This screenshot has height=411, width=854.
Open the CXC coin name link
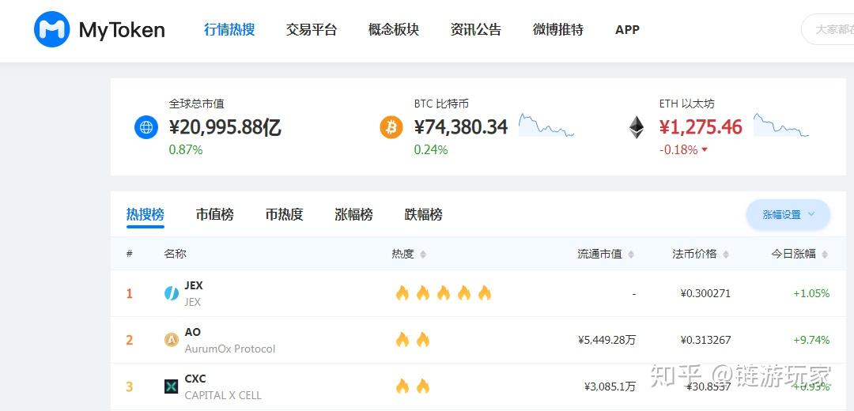coord(195,379)
